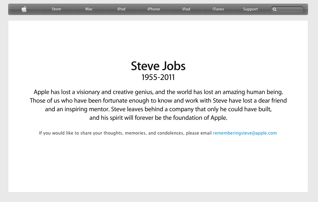Click the rememberingsteve@apple.com email link
This screenshot has width=318, height=202.
click(x=245, y=133)
